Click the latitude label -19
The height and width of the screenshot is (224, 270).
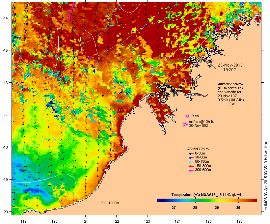[x=5, y=180]
